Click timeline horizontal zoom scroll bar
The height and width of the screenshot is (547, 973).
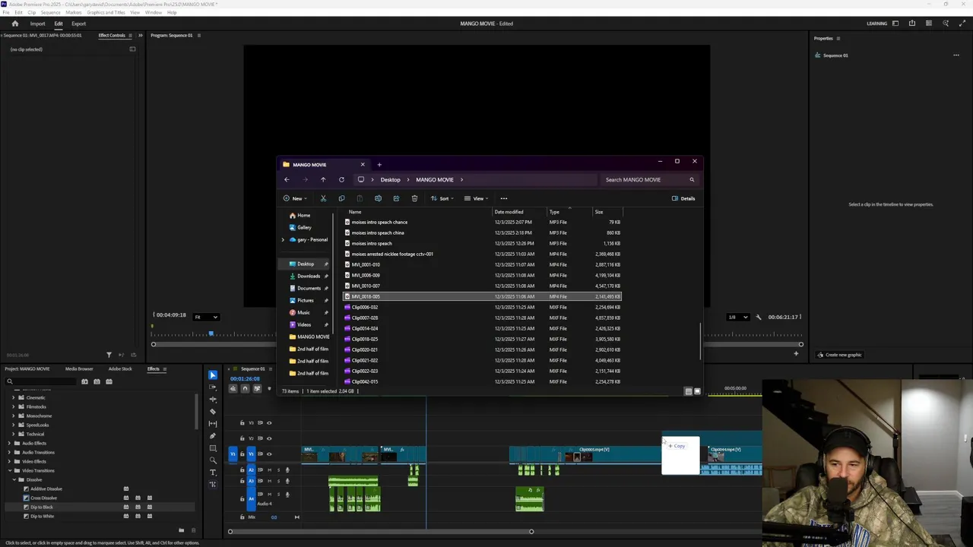coord(381,531)
